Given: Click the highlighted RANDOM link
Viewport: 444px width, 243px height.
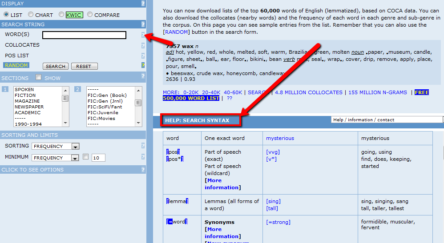Looking at the screenshot, I should click(16, 65).
